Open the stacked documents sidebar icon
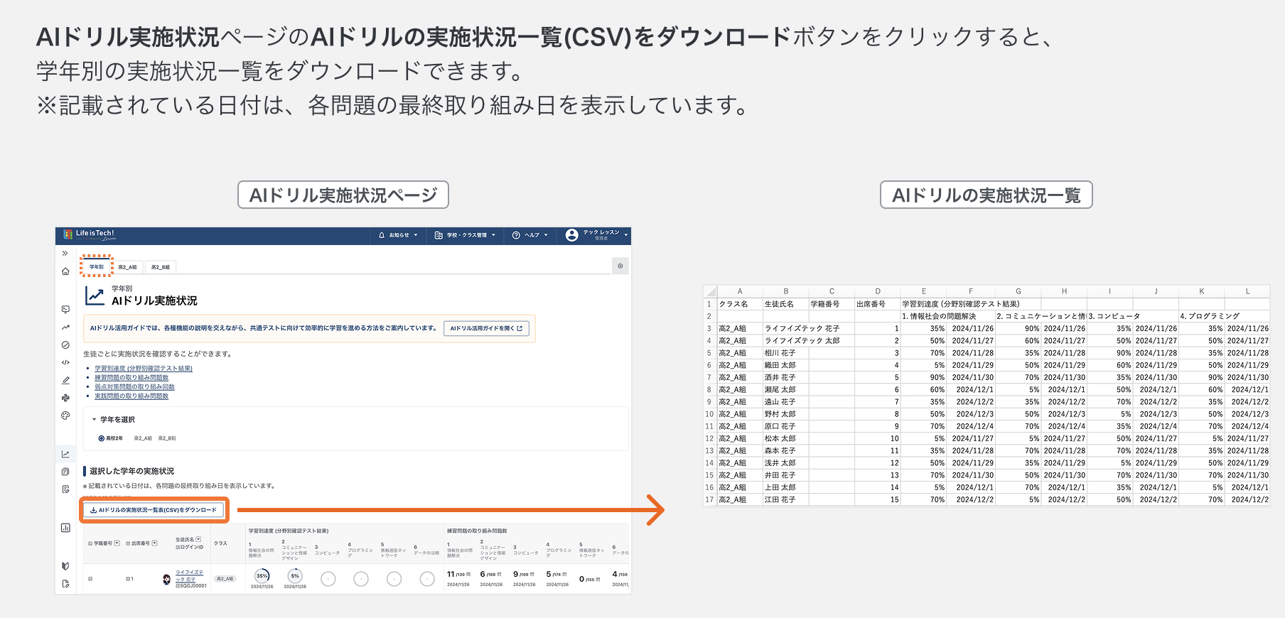The image size is (1285, 618). (65, 472)
